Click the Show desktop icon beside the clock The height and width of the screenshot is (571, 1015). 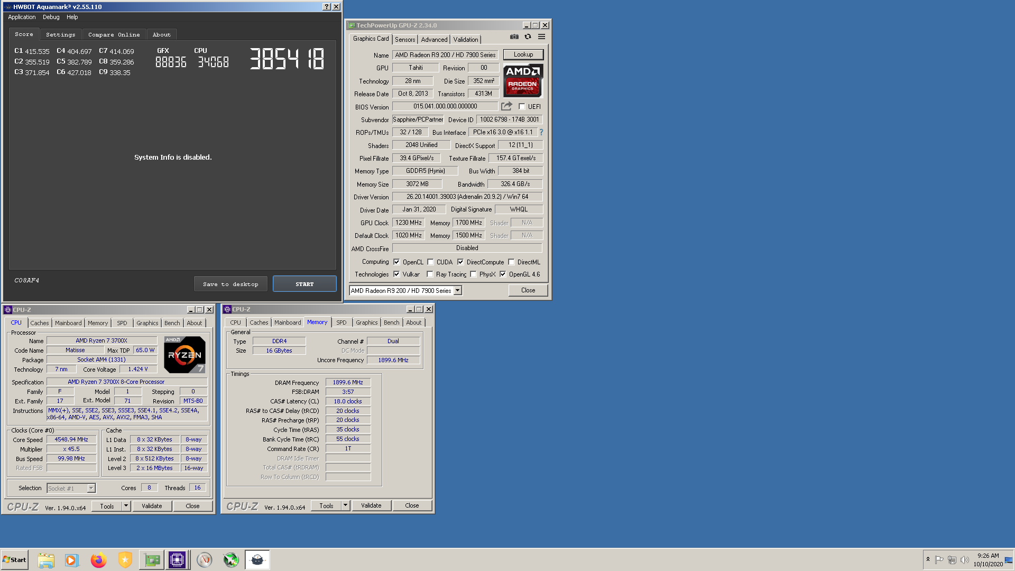coord(1009,560)
